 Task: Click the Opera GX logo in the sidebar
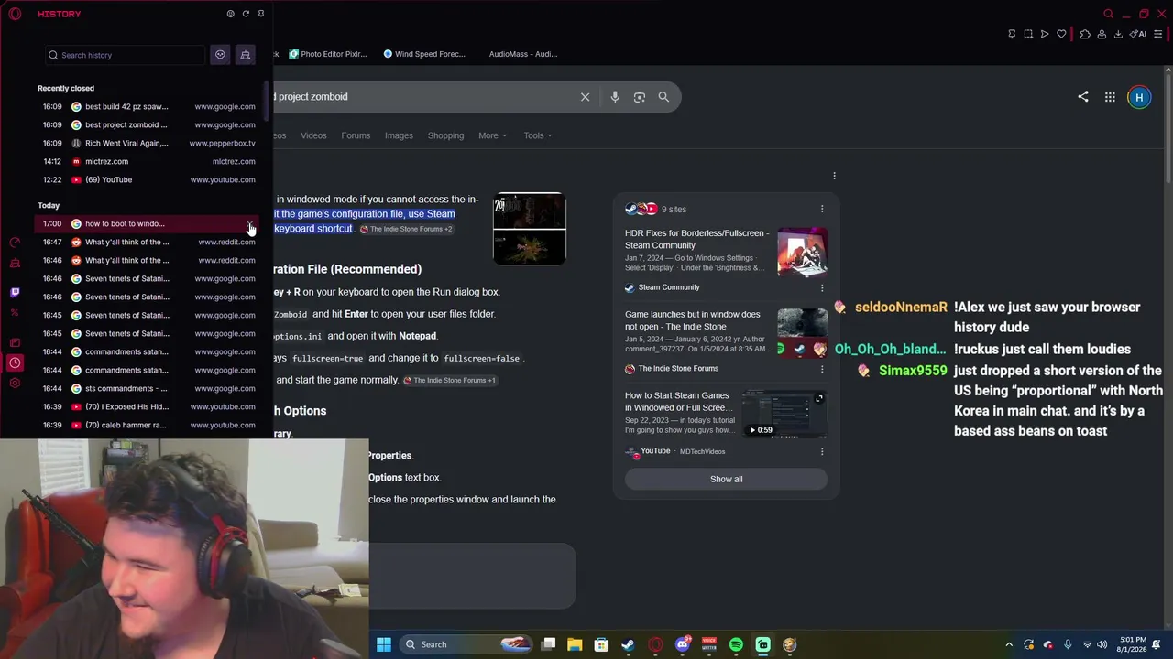pos(16,14)
